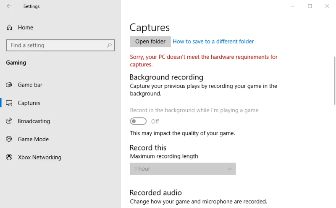Click the Gaming section heading
Screen dimensions: 336x208
(16, 63)
